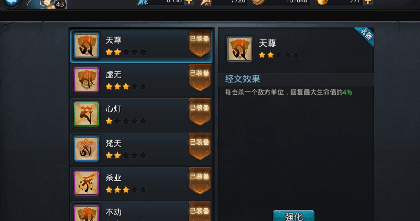Click the 天尊 icon in the detail panel

[x=239, y=49]
